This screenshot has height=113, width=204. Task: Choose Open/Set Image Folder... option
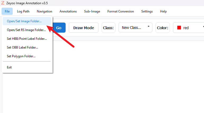[x=27, y=21]
